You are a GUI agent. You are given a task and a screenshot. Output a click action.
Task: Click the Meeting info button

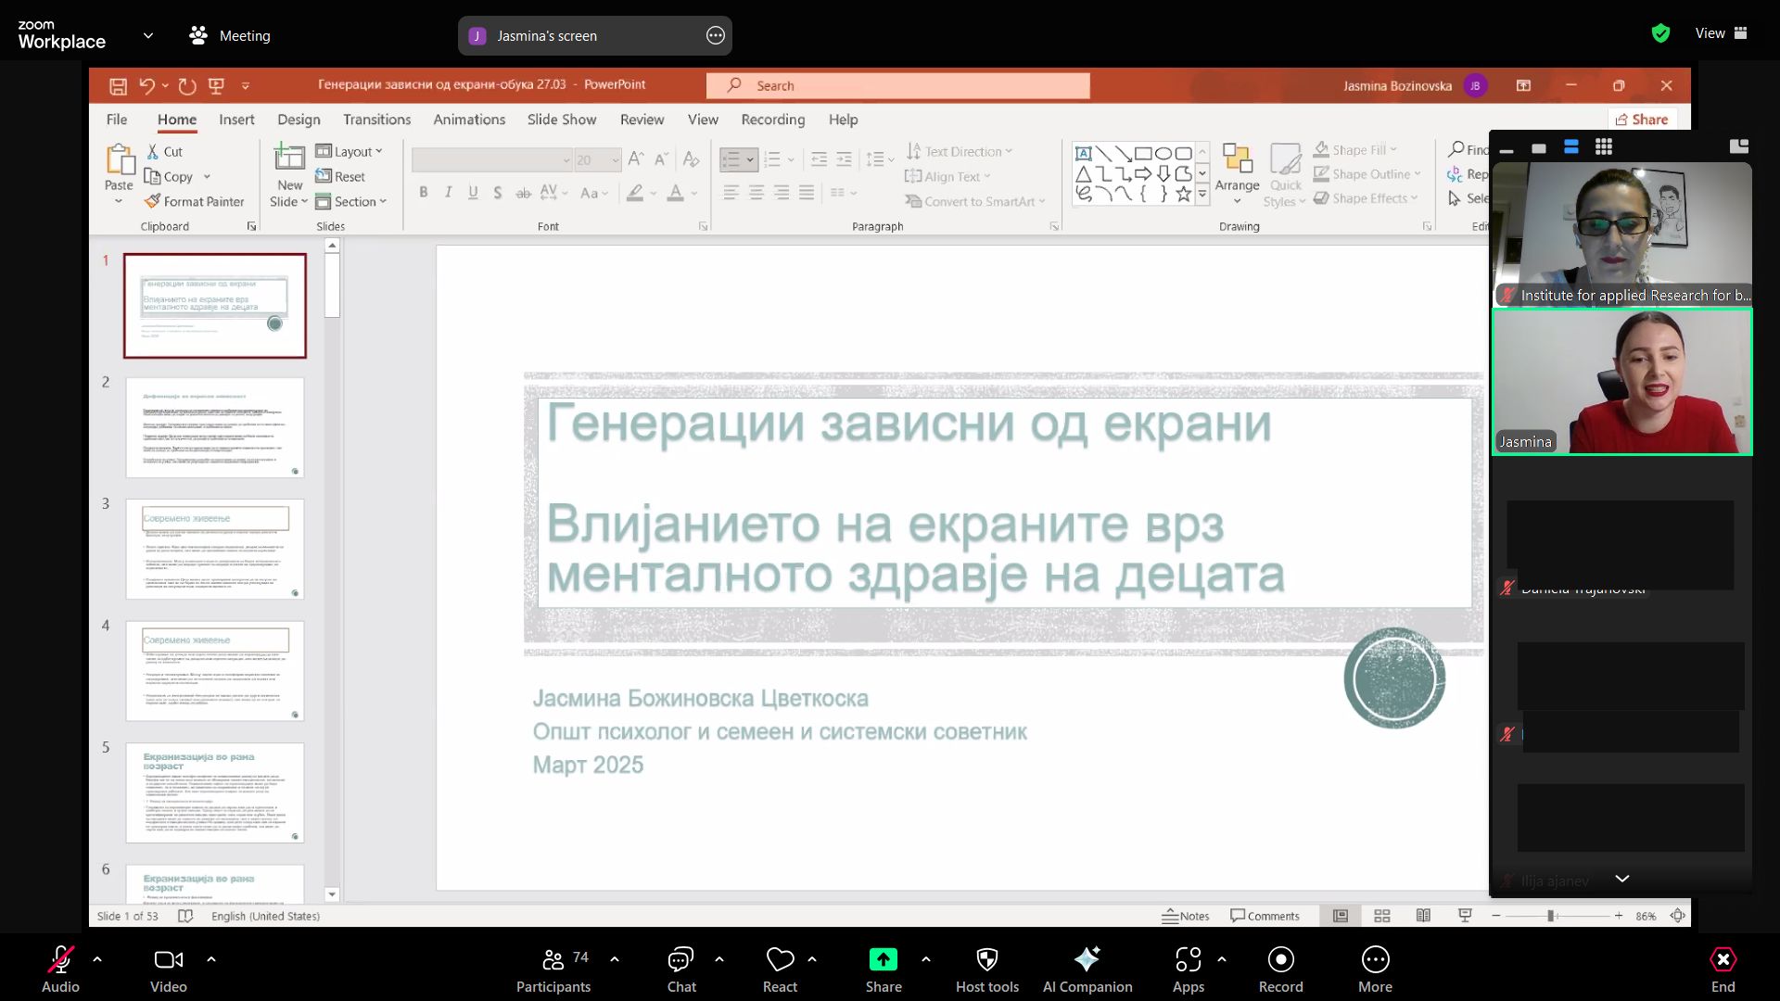pyautogui.click(x=229, y=36)
